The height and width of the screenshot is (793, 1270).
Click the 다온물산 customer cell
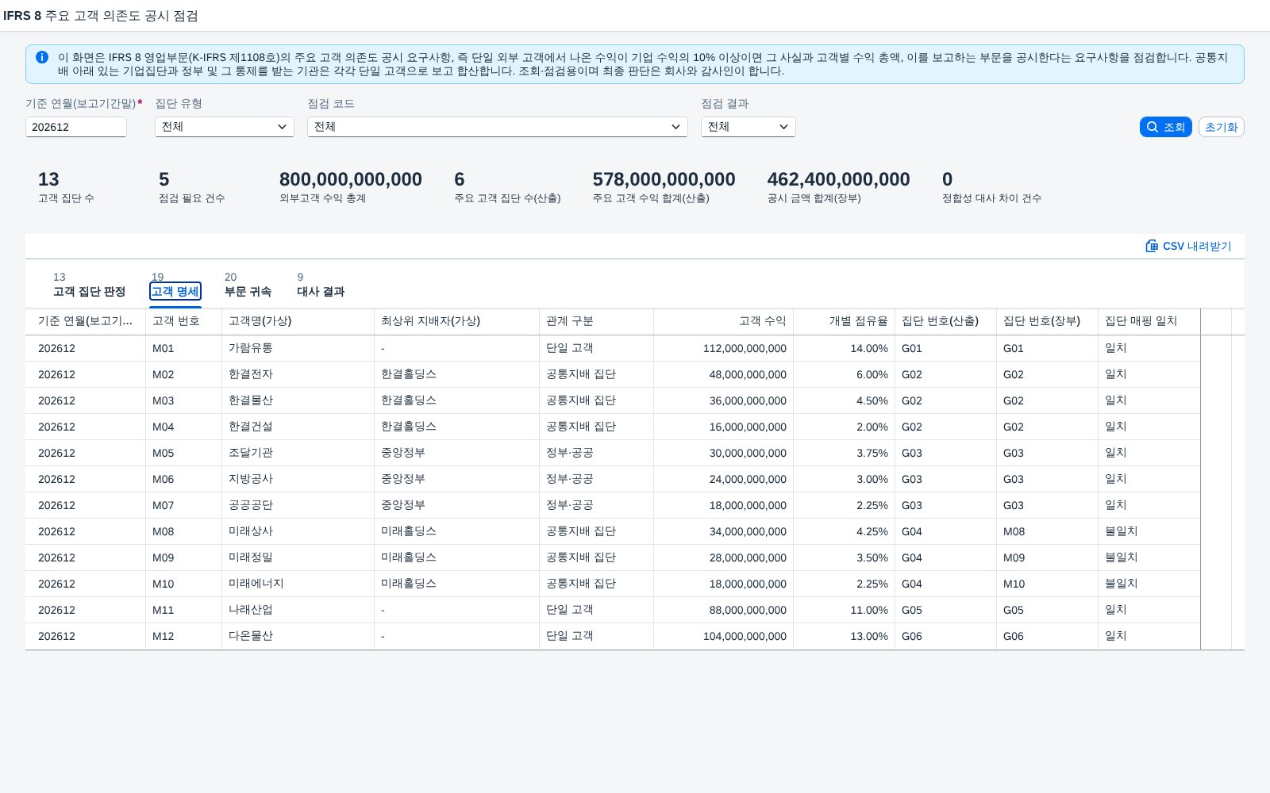pos(251,636)
